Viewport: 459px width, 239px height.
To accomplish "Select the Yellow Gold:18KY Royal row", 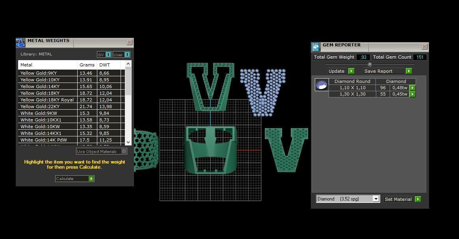I will point(71,100).
